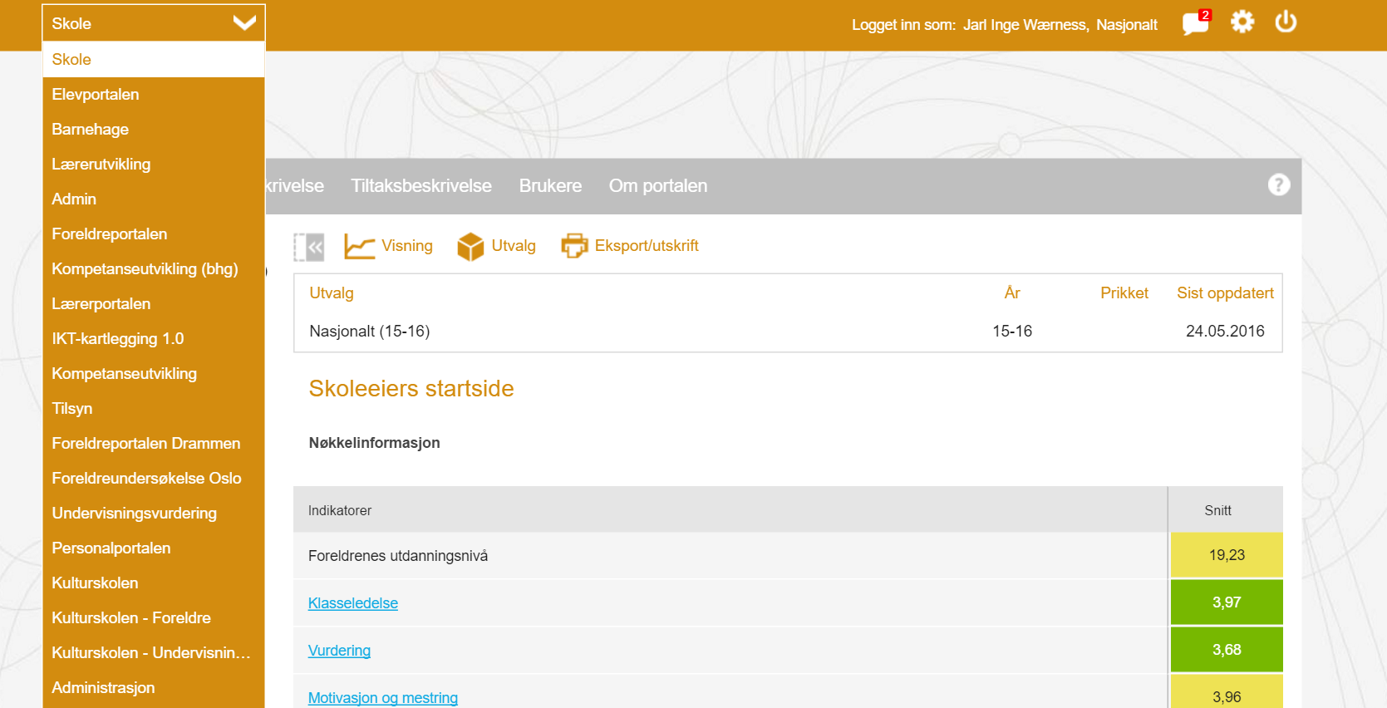This screenshot has width=1387, height=708.
Task: Click Nasjonalt (15-16) selection row
Action: pos(788,332)
